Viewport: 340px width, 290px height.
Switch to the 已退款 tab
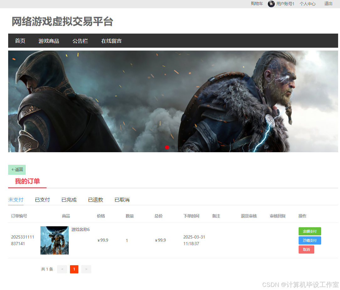click(96, 200)
